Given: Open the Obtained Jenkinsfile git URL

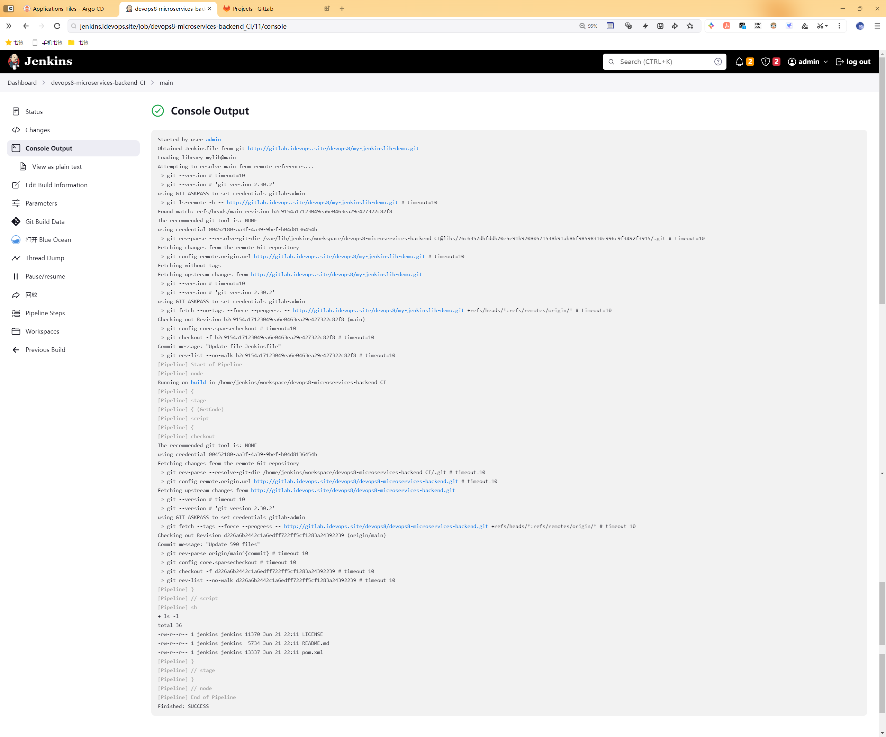Looking at the screenshot, I should (x=333, y=148).
